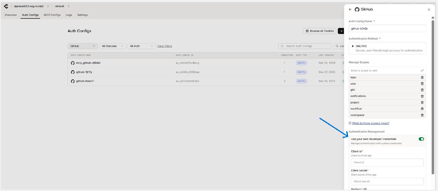This screenshot has height=191, width=438.
Task: Click the Auth Type column header
Action: (x=301, y=55)
